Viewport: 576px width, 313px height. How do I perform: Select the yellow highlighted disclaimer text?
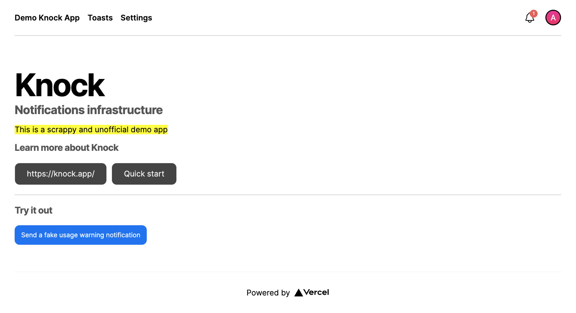pyautogui.click(x=91, y=129)
